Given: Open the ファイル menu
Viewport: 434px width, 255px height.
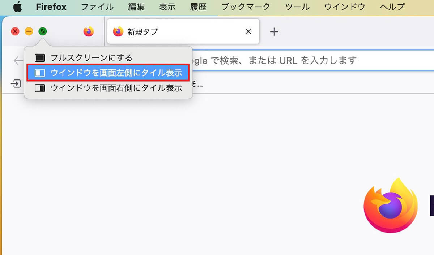Looking at the screenshot, I should click(97, 7).
